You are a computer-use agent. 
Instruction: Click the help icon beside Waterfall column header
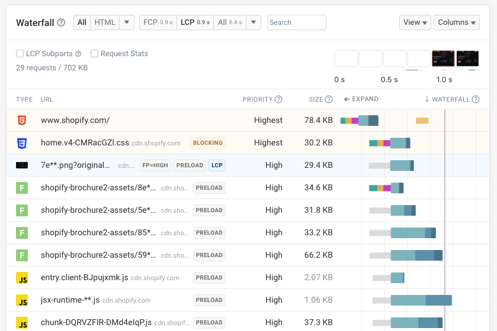[476, 99]
